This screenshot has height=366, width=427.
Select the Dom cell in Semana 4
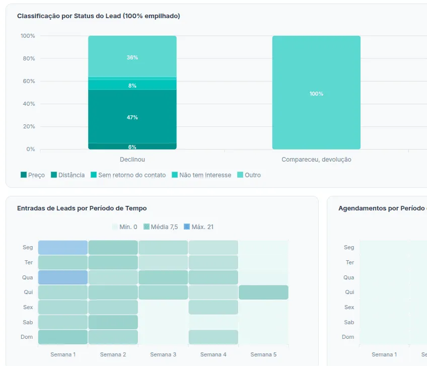click(213, 337)
